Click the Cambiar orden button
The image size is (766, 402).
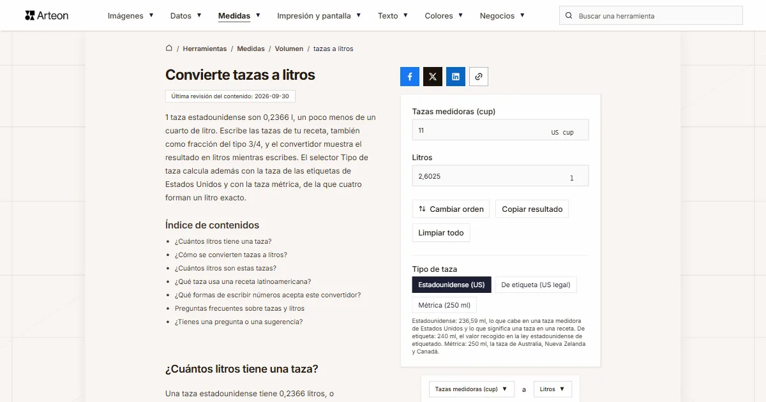pyautogui.click(x=451, y=209)
